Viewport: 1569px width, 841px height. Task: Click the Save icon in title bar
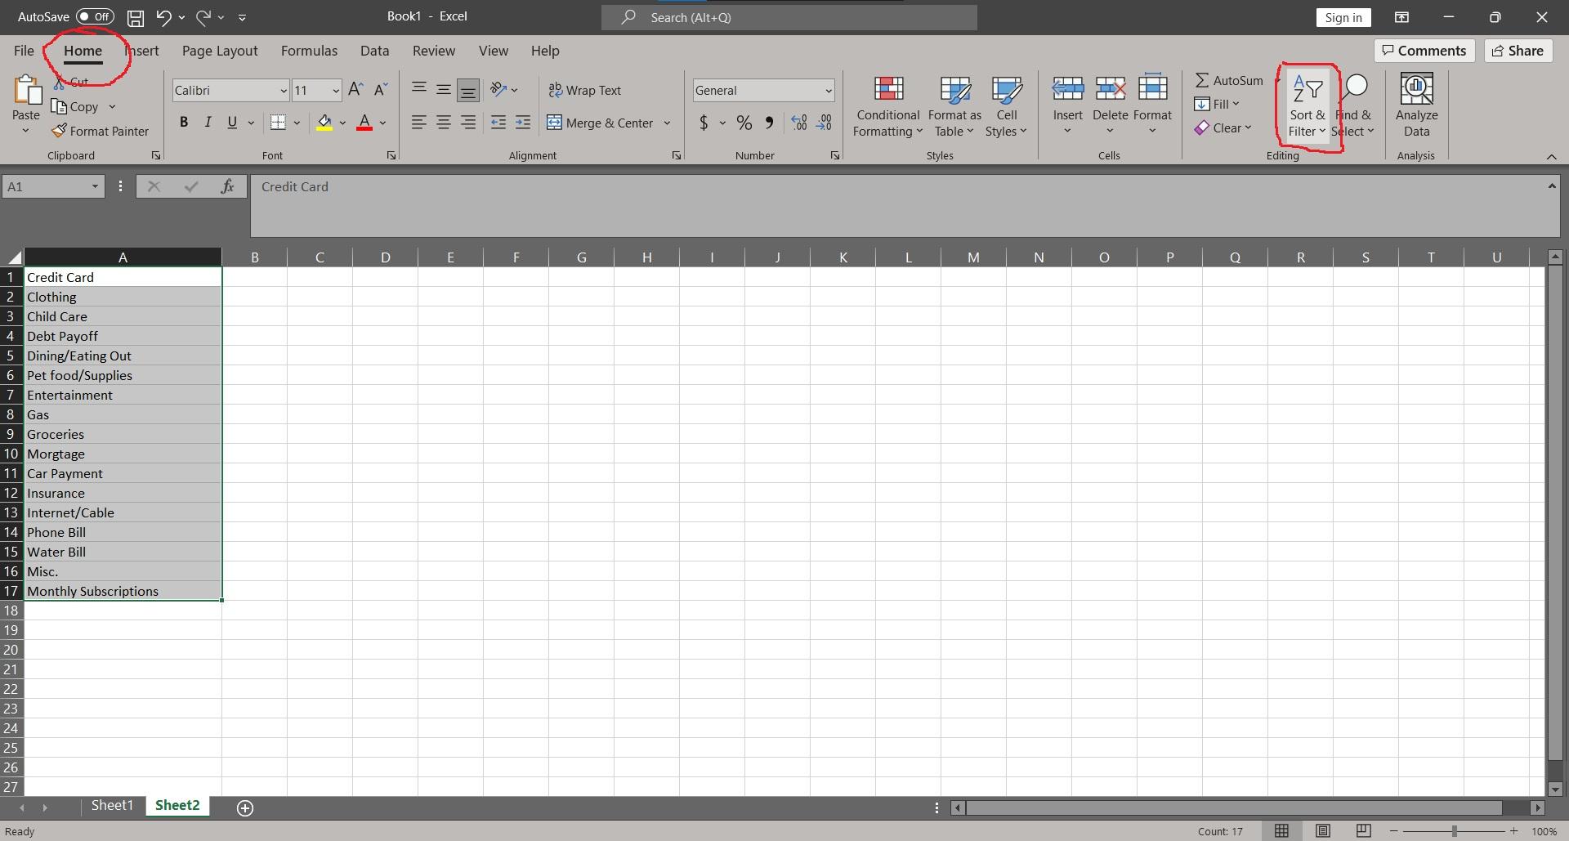(136, 17)
